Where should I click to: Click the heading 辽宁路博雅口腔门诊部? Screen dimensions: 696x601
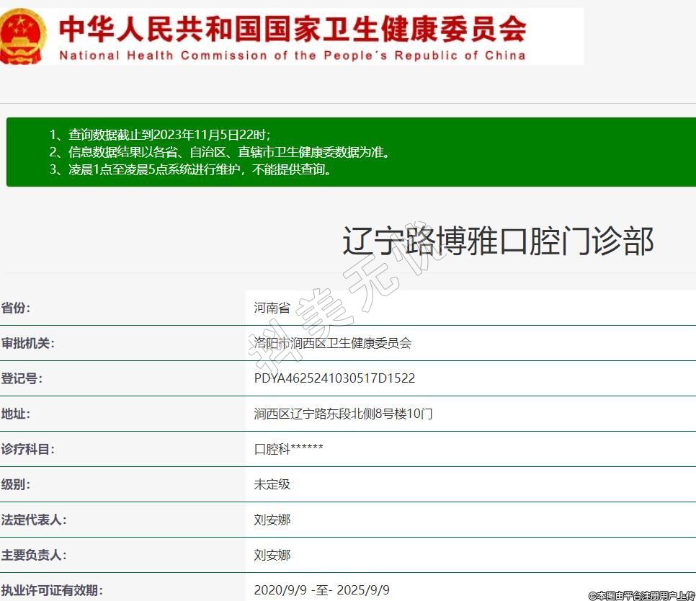(x=497, y=241)
